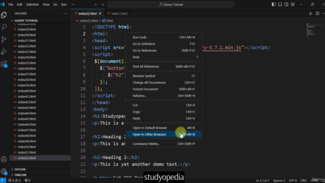Screen dimensions: 325x183
Task: Open the Go menu
Action: point(55,5)
